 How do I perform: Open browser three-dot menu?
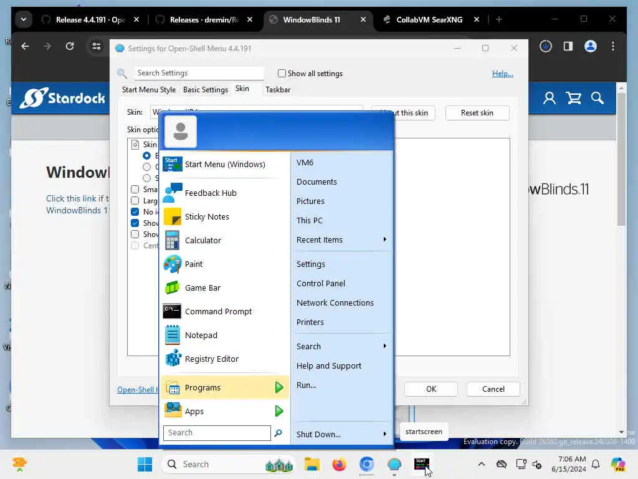click(x=613, y=46)
